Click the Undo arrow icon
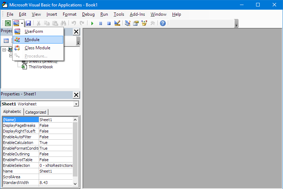 (74, 23)
